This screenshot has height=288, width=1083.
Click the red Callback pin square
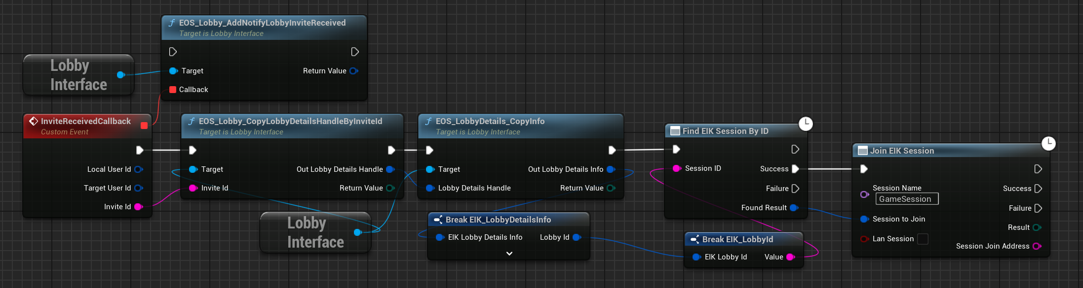pos(173,90)
